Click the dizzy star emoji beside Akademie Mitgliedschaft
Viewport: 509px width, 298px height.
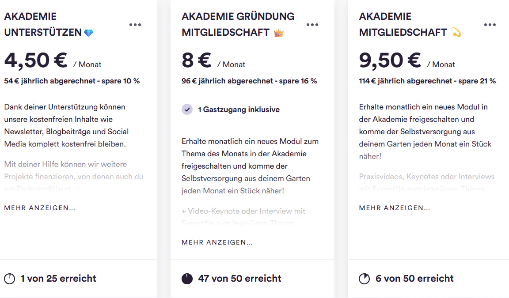tap(456, 32)
